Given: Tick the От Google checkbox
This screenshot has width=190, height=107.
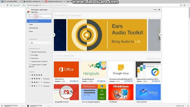Looking at the screenshot, I should coord(30,55).
